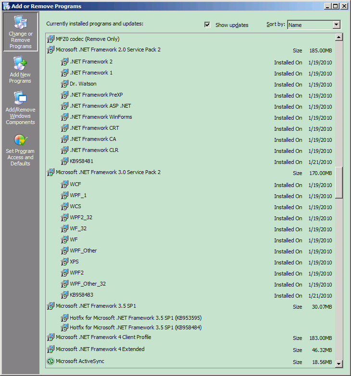Viewport: 351px width, 376px height.
Task: Open Add/Remove Windows Components
Action: click(20, 108)
